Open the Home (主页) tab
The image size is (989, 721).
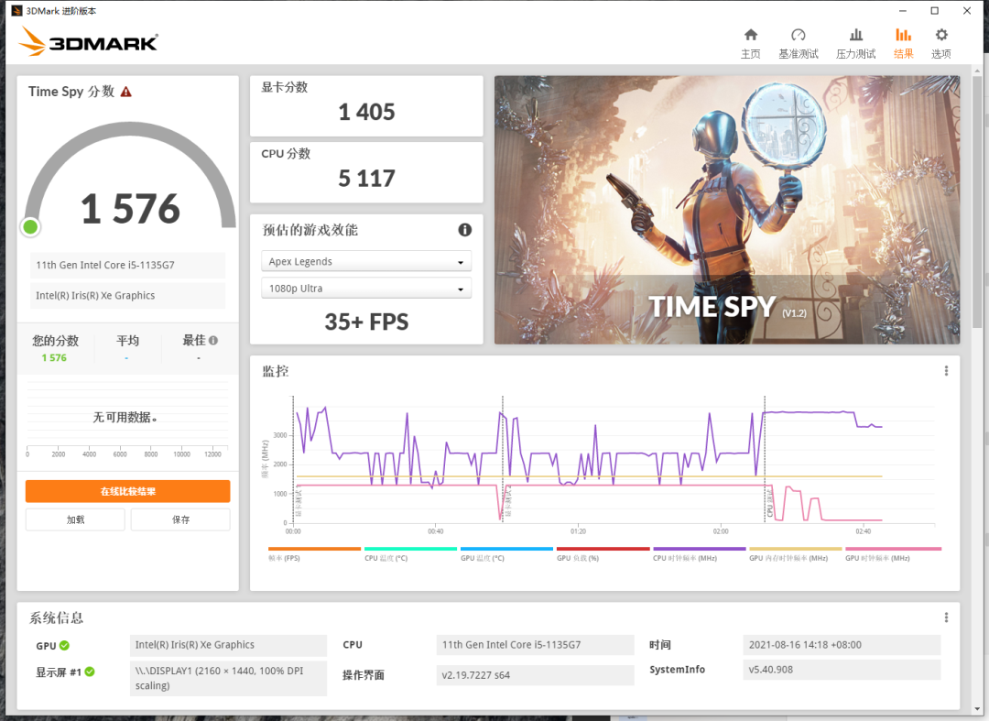click(751, 44)
